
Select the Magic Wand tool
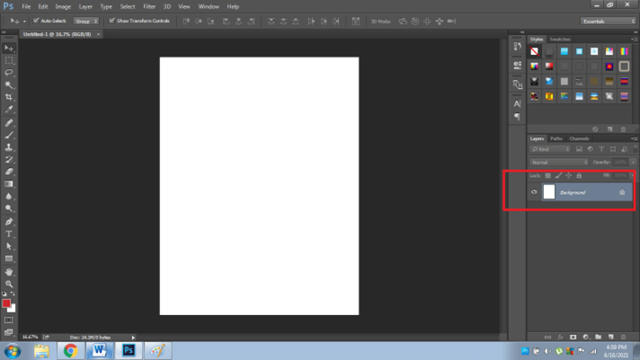10,84
